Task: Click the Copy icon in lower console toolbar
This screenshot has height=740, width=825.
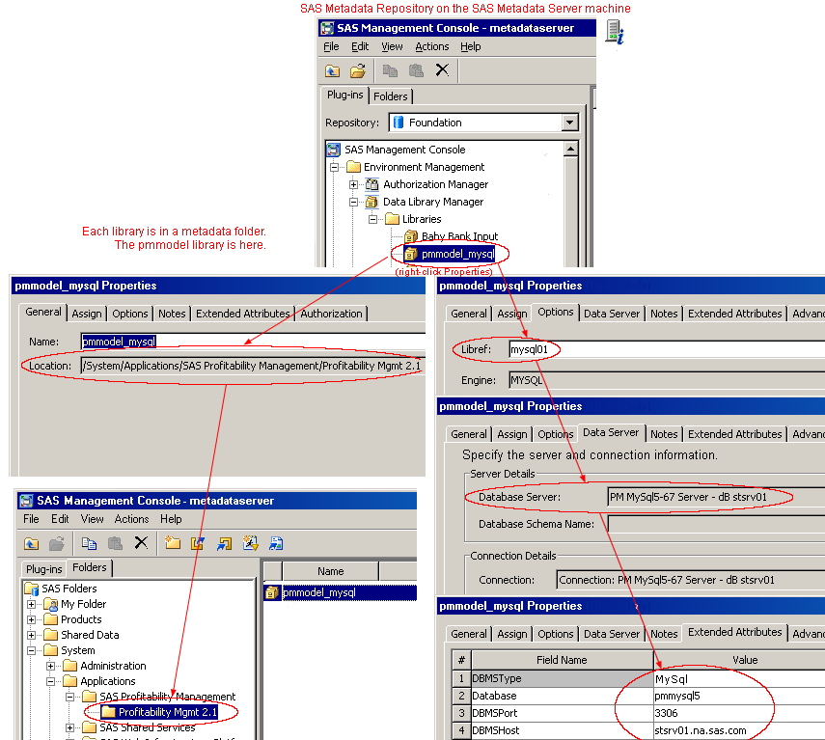Action: click(x=90, y=543)
